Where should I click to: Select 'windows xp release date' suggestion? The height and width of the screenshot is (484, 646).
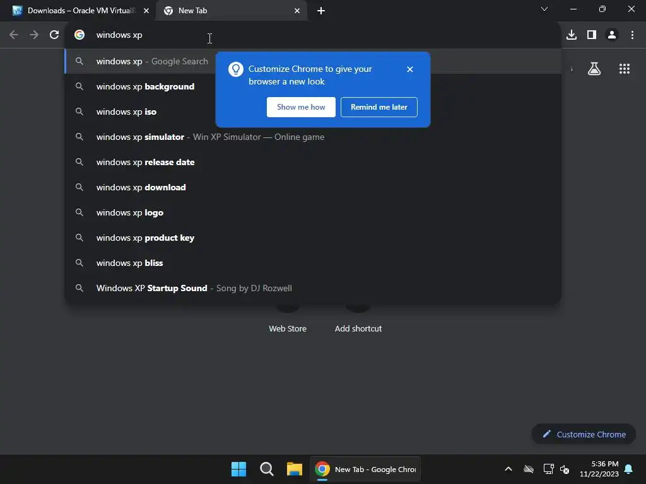[x=313, y=162]
